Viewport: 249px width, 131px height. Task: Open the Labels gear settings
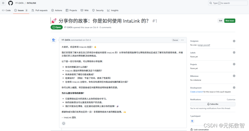point(234,53)
